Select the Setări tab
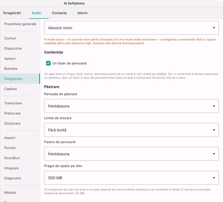The image size is (223, 202). (x=36, y=13)
